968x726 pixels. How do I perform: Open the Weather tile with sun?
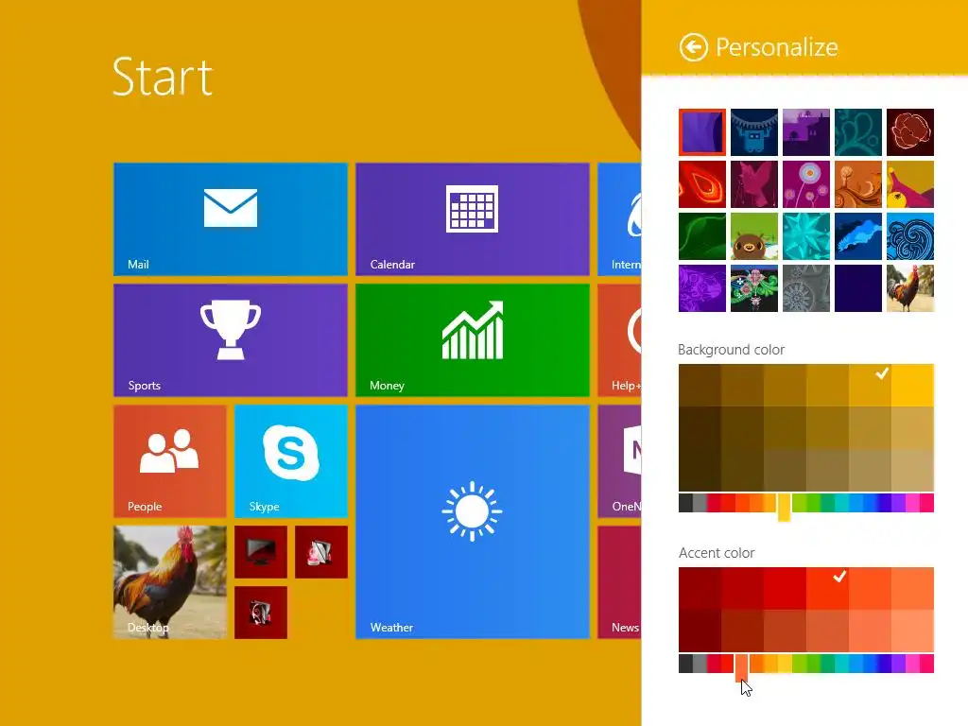click(x=473, y=522)
